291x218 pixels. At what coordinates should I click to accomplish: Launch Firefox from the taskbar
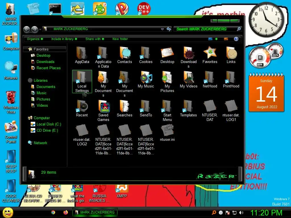tap(66, 212)
